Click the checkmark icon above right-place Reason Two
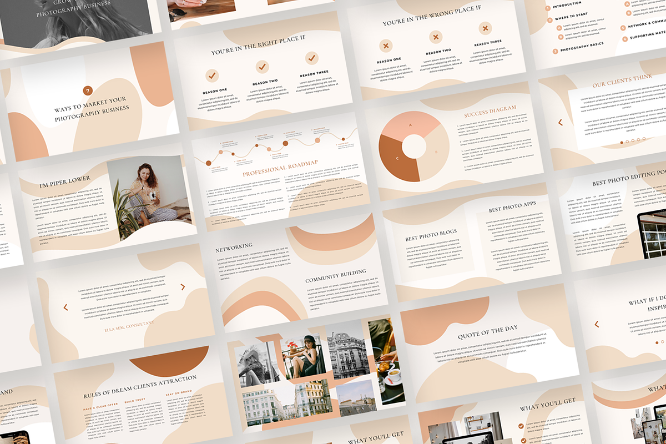Image resolution: width=666 pixels, height=444 pixels. click(x=262, y=67)
